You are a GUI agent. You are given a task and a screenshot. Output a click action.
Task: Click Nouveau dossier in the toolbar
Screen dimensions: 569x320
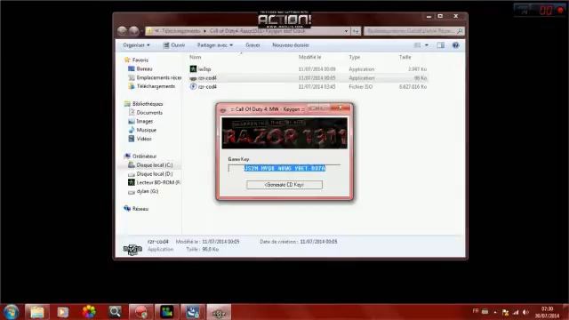tap(291, 45)
